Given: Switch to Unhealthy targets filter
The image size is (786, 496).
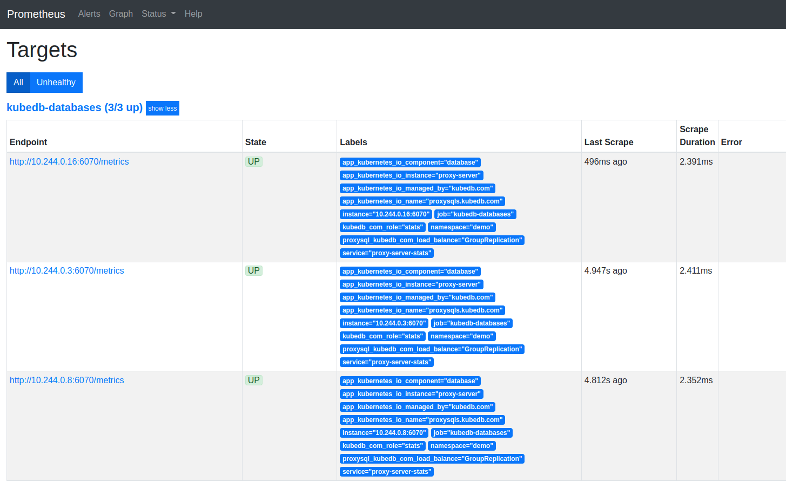Looking at the screenshot, I should tap(56, 83).
